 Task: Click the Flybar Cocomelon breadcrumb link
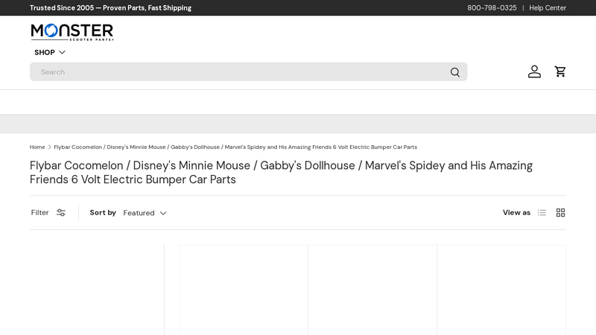pyautogui.click(x=235, y=147)
